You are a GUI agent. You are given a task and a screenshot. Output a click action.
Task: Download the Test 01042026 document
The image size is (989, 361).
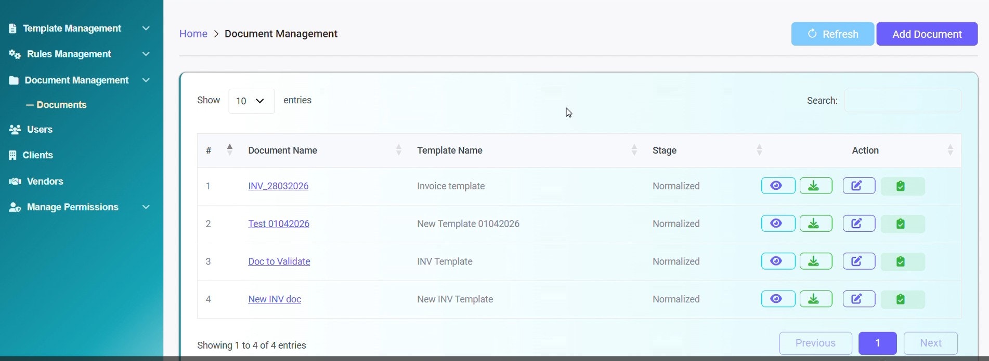(815, 224)
